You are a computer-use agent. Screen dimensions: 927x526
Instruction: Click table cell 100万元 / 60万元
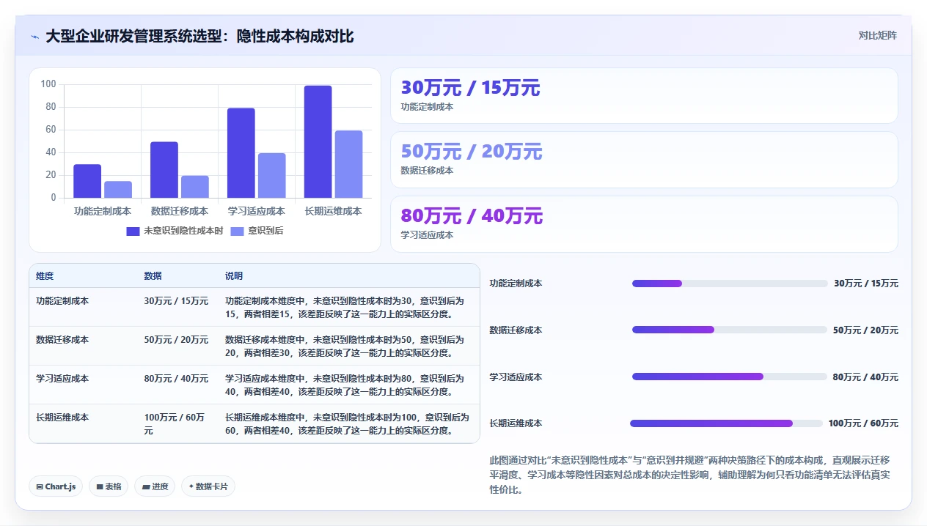click(x=175, y=424)
